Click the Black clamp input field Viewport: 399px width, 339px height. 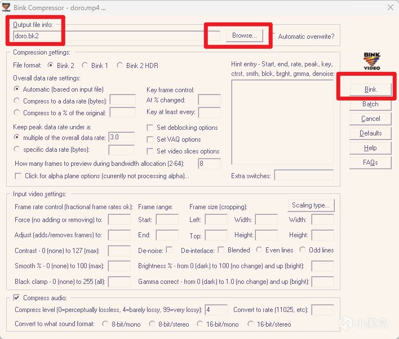(119, 282)
